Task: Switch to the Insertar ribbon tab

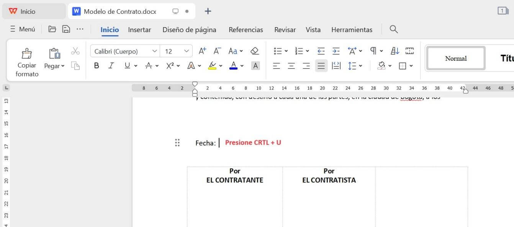Action: pos(139,29)
